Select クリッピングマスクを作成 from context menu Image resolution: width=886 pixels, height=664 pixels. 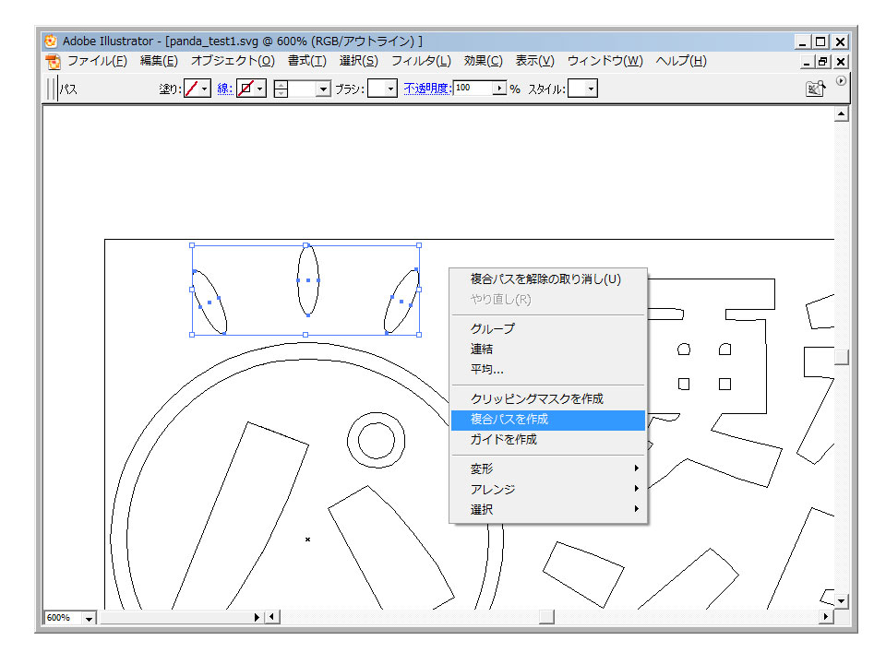coord(548,398)
